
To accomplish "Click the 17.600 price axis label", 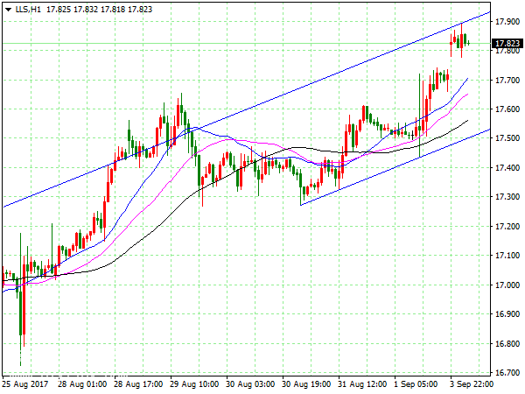I will click(x=507, y=109).
